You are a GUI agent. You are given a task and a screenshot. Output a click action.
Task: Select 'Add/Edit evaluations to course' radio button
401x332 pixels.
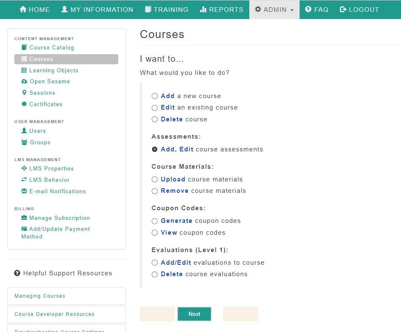coord(155,263)
